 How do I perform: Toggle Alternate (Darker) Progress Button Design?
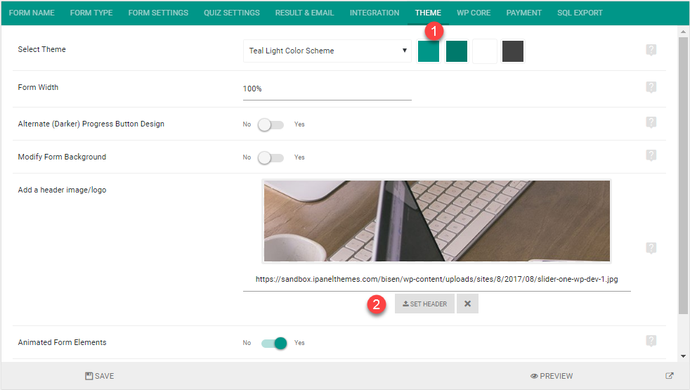tap(271, 124)
